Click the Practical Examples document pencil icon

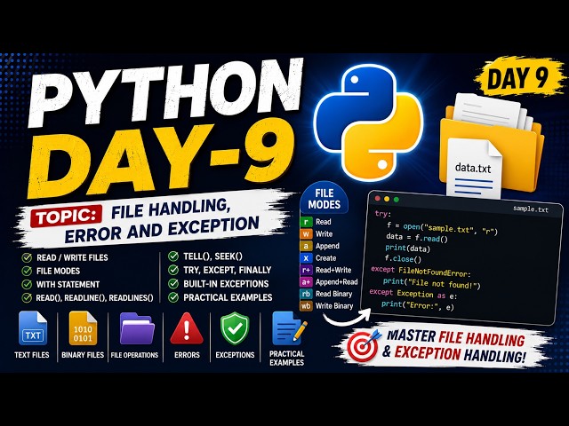(289, 328)
